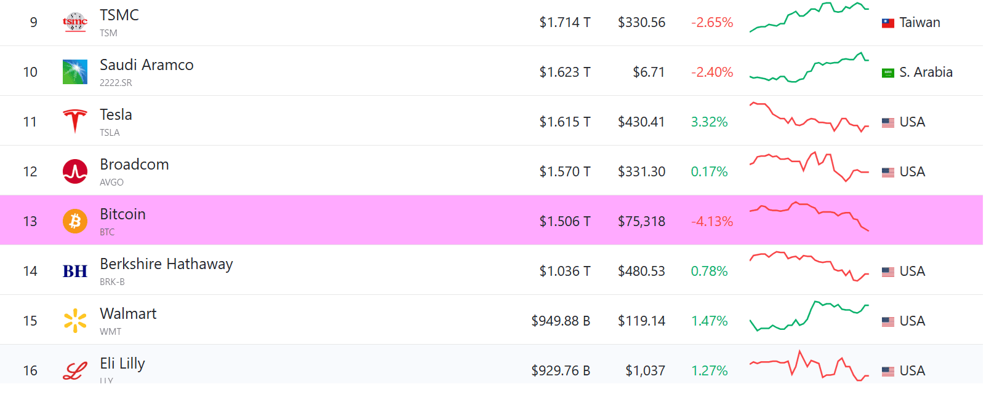Image resolution: width=989 pixels, height=403 pixels.
Task: Click the TSMC company logo
Action: pyautogui.click(x=75, y=23)
